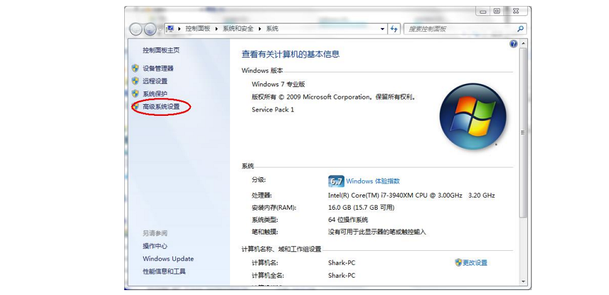The image size is (609, 295).
Task: Click 16.0 GB (15.7 GB 可用) value
Action: (x=361, y=208)
